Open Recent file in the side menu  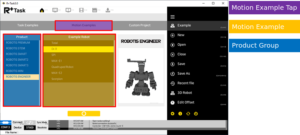point(198,83)
